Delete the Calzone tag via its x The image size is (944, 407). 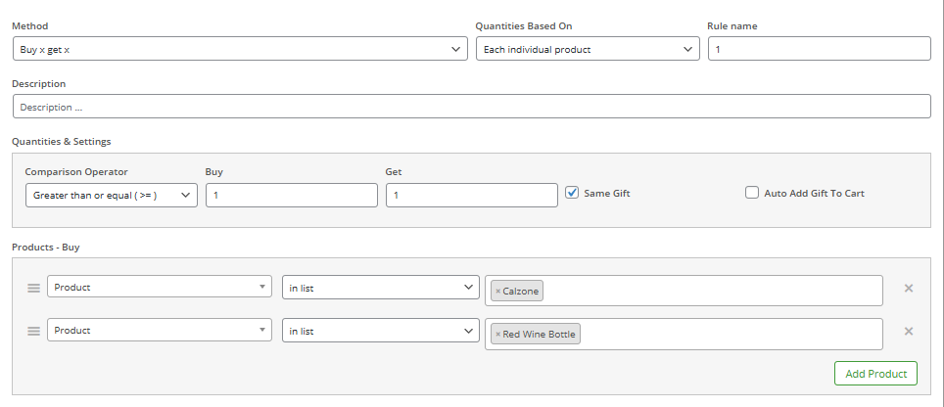[x=497, y=291]
